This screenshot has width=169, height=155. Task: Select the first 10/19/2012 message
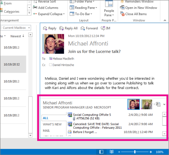[x=13, y=48]
